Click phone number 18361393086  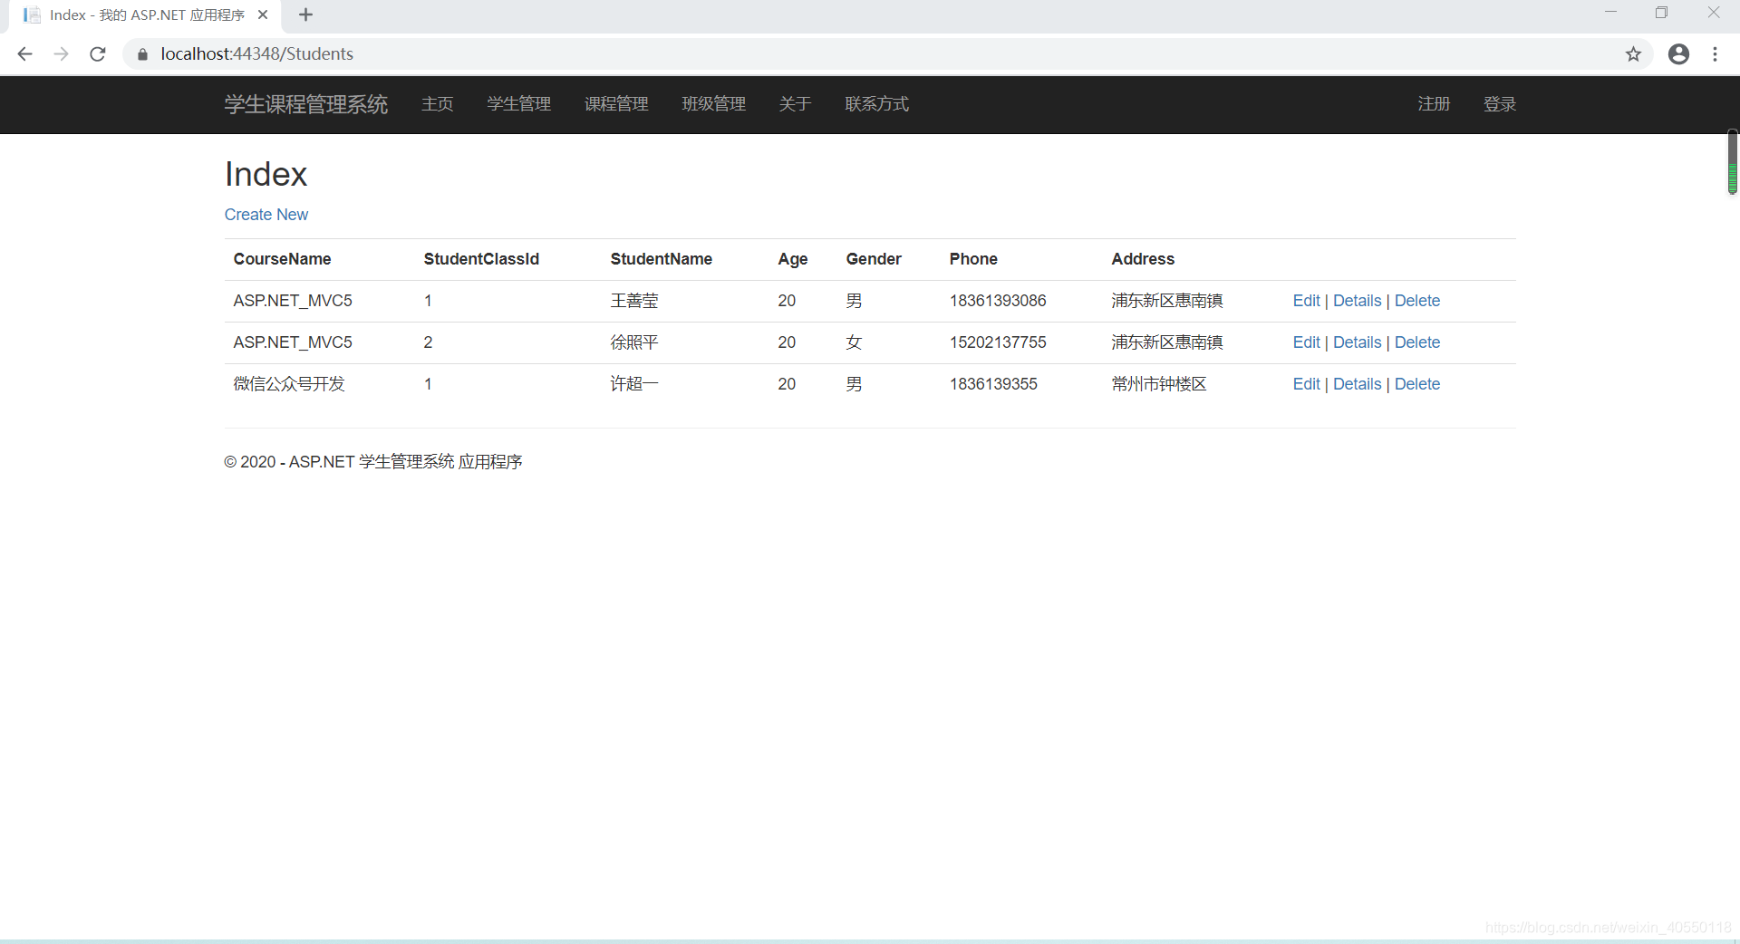(x=998, y=301)
